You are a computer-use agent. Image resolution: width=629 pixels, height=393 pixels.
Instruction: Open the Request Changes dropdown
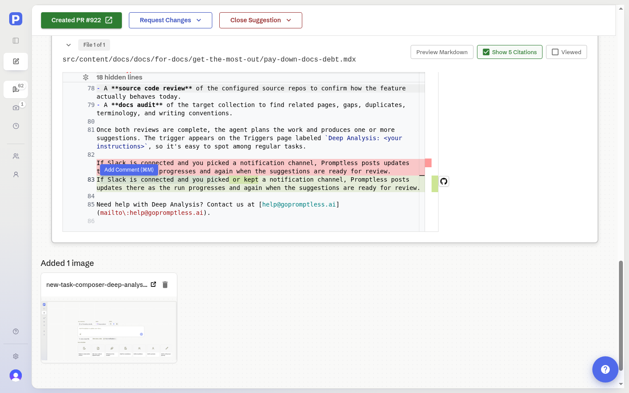tap(170, 20)
